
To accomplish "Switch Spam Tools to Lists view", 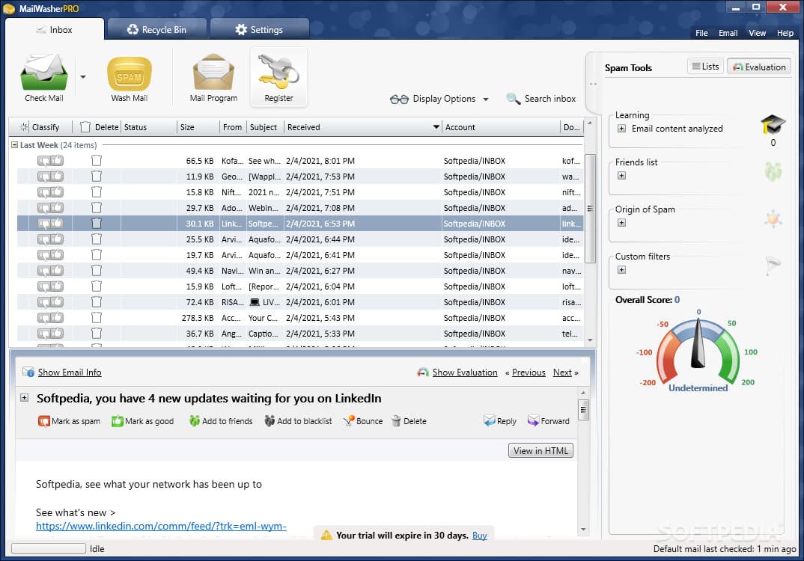I will (x=705, y=66).
